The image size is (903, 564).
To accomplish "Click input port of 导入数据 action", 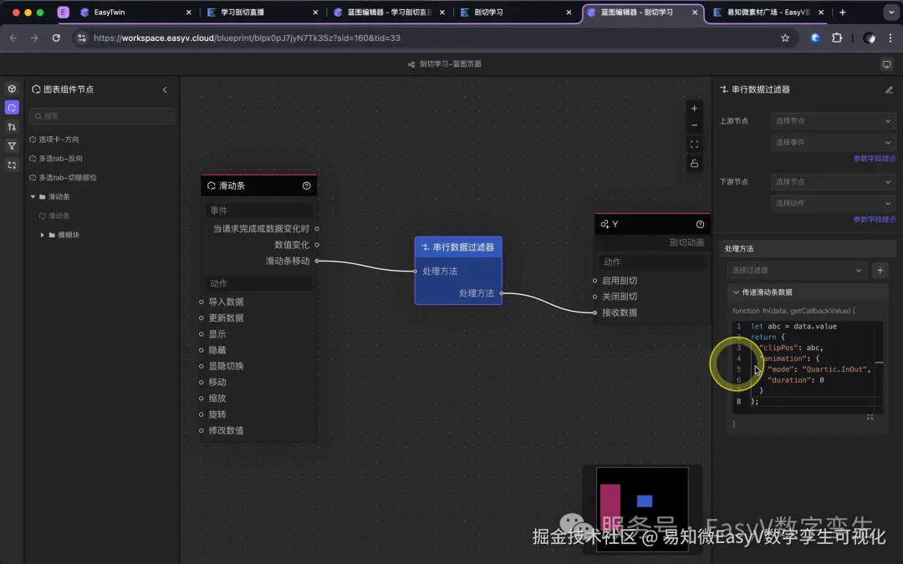I will [201, 302].
